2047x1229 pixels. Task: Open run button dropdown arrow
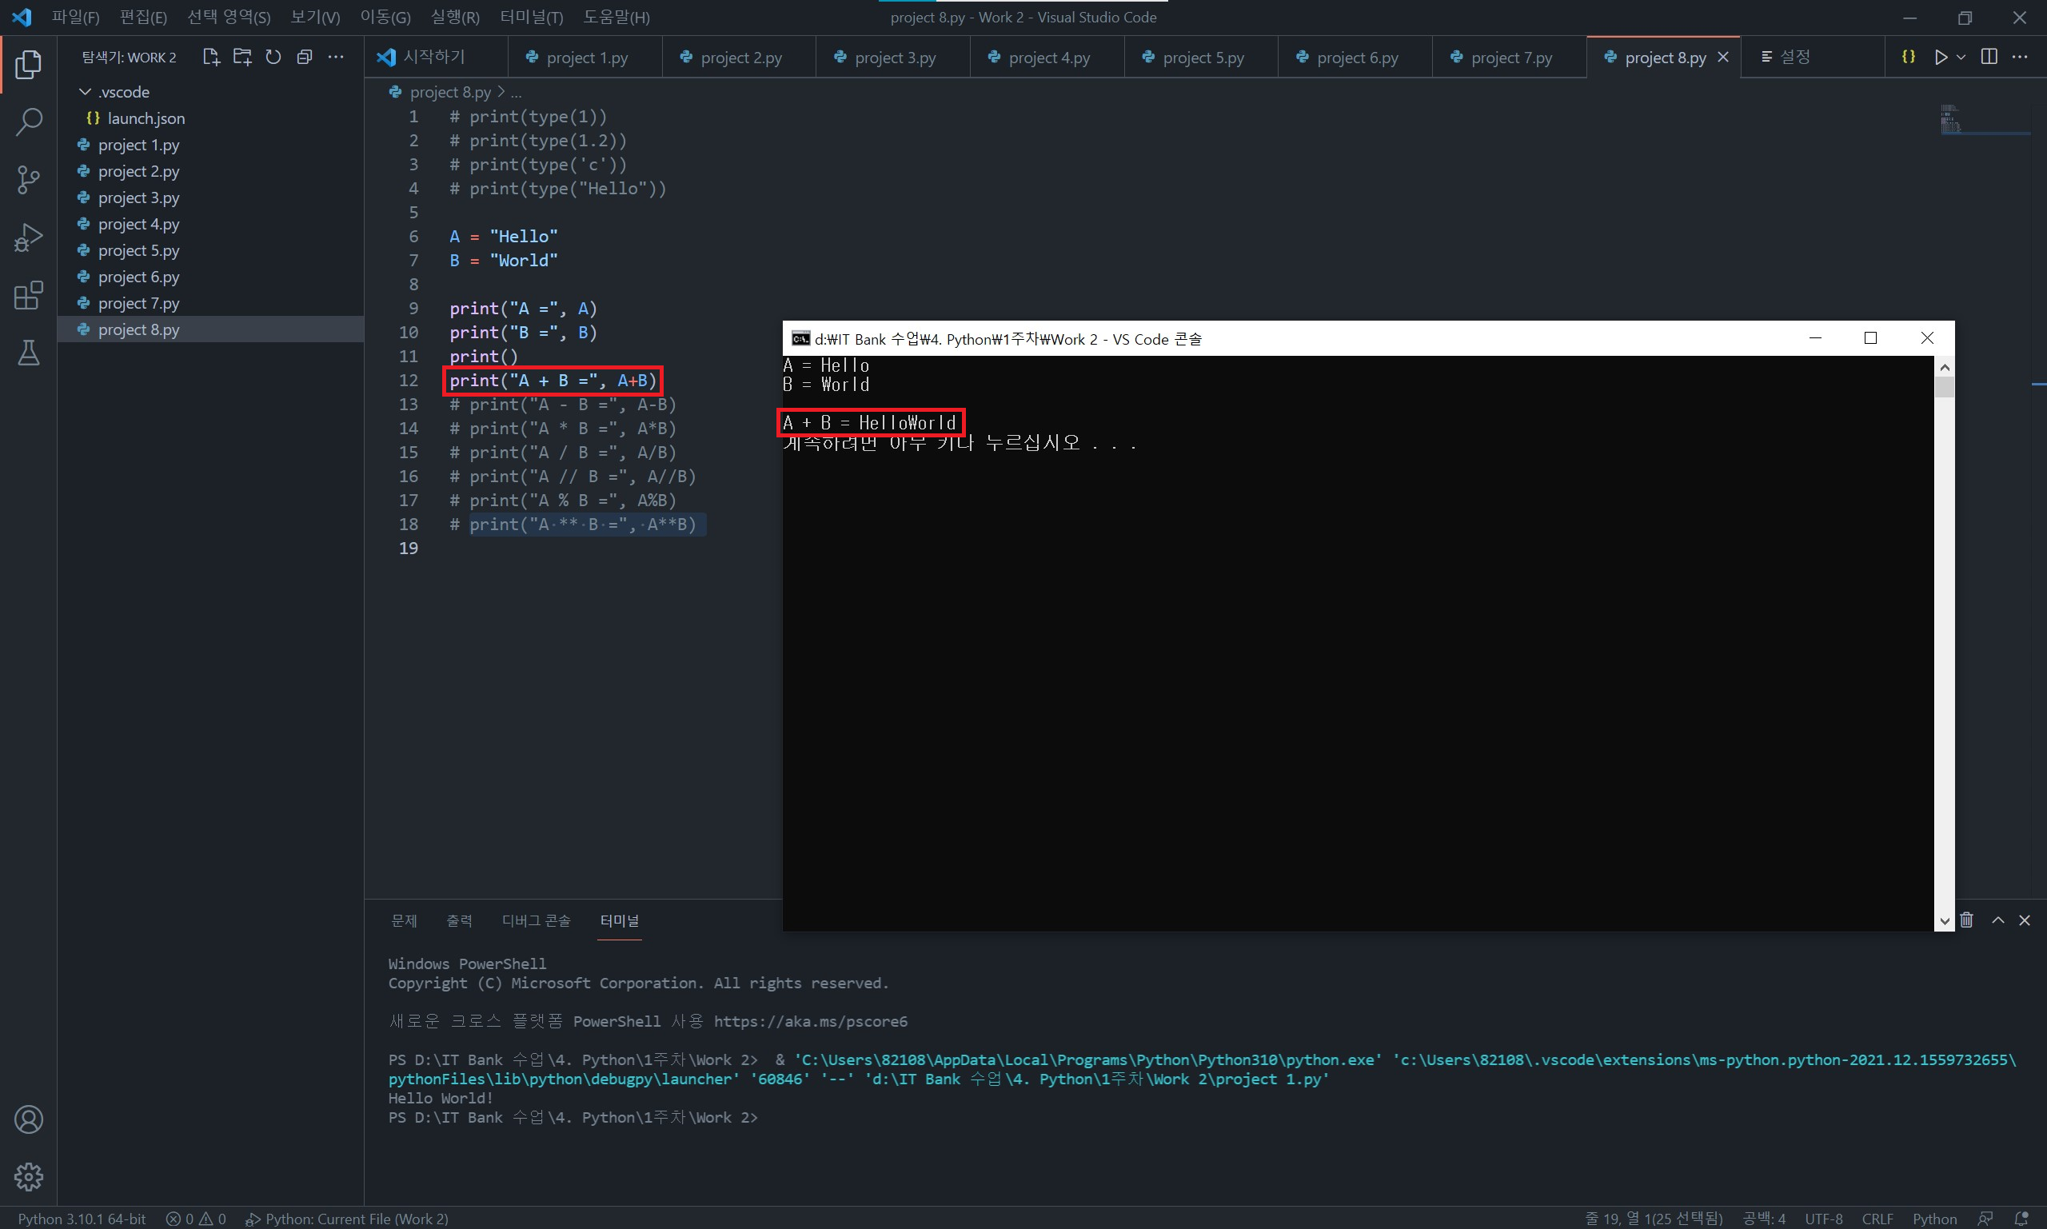(1961, 57)
